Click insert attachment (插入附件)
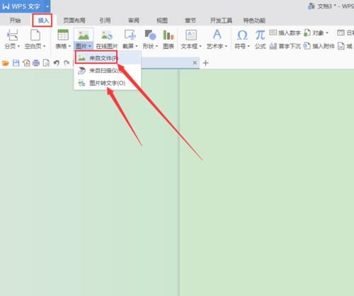The height and width of the screenshot is (296, 354). pyautogui.click(x=319, y=46)
